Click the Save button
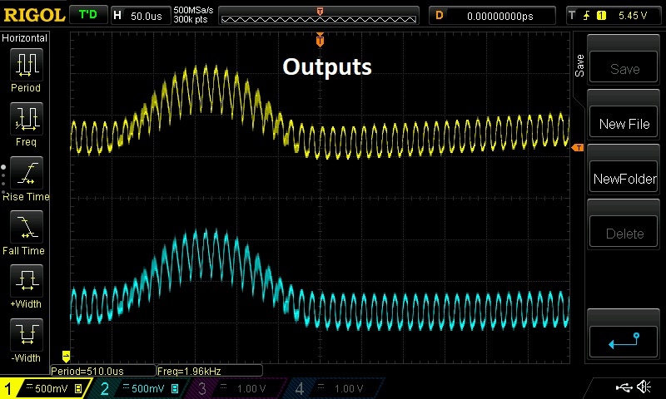Screen dimensions: 666x399 624,67
